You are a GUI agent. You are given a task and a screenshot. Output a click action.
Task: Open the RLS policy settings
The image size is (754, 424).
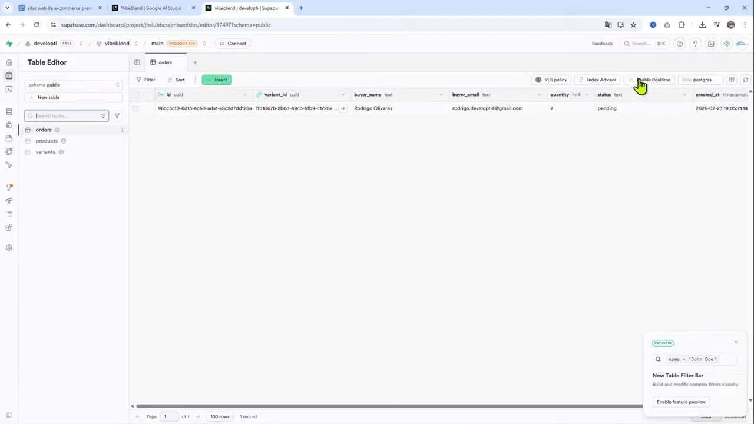(551, 79)
